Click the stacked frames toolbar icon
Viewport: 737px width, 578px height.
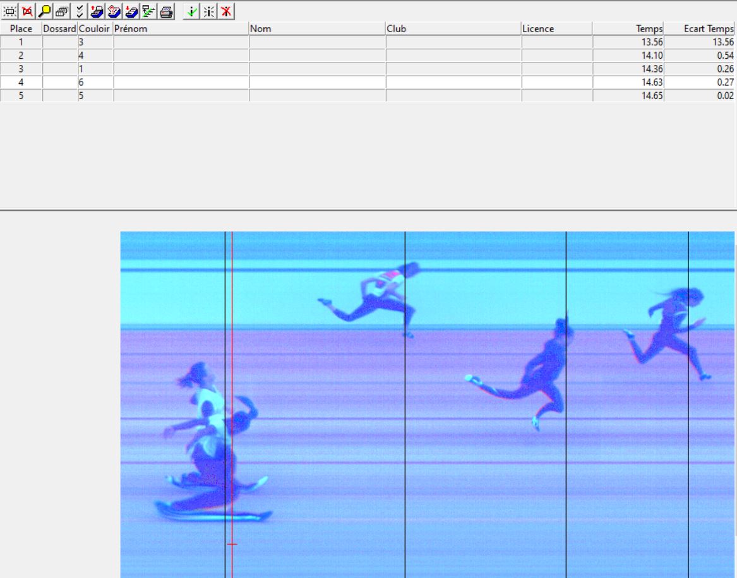[62, 11]
